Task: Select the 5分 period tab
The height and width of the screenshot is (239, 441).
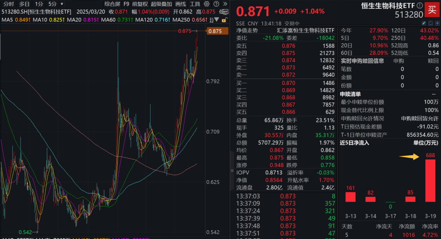Action: point(52,4)
